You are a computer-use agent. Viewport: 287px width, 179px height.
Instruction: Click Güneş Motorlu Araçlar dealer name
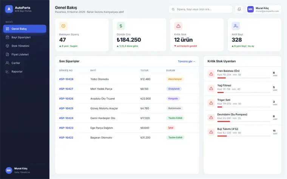point(104,108)
